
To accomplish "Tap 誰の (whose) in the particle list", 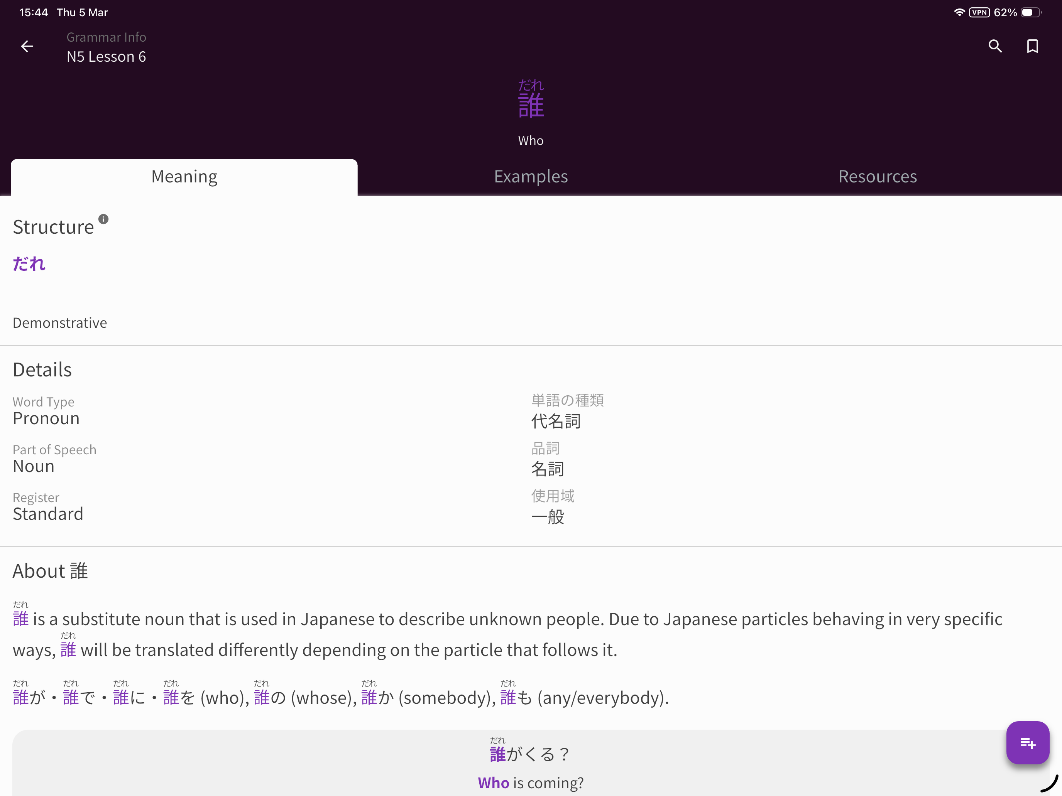I will (x=270, y=697).
